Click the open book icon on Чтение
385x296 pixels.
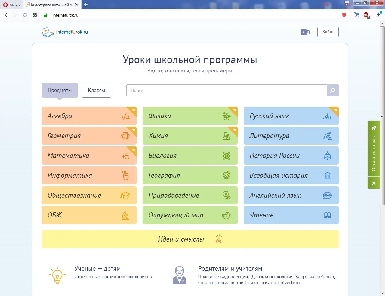328,215
